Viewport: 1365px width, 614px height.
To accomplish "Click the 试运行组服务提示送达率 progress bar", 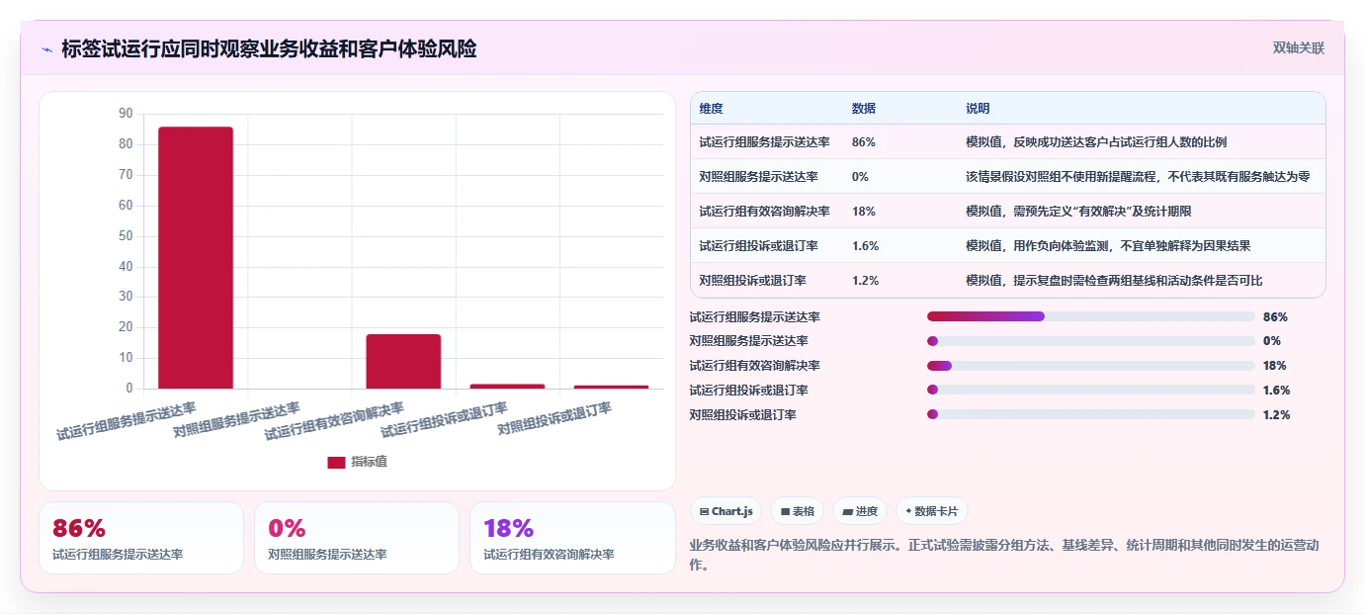I will click(x=1090, y=316).
